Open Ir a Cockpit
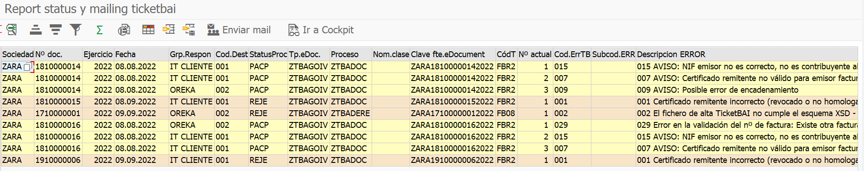This screenshot has width=864, height=171. click(321, 30)
